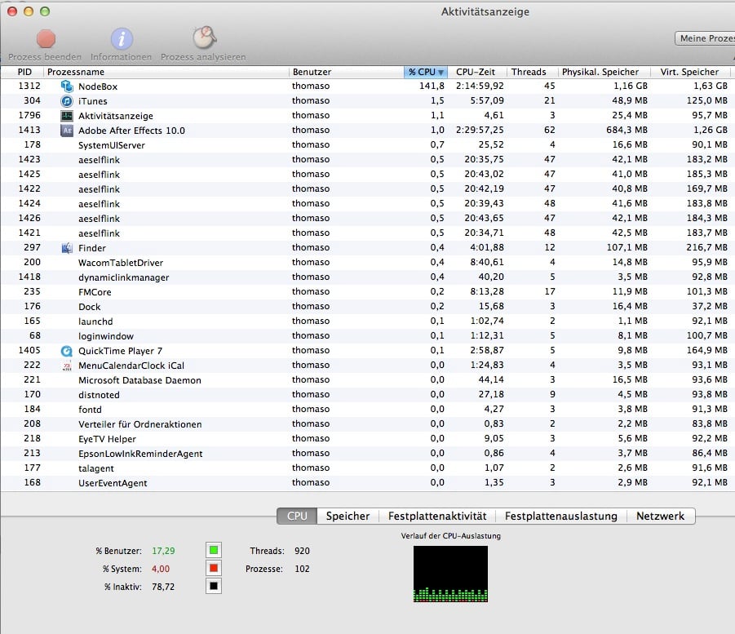Select the dynamiclinkmanager process
Screen dimensions: 735x634
tap(365, 277)
